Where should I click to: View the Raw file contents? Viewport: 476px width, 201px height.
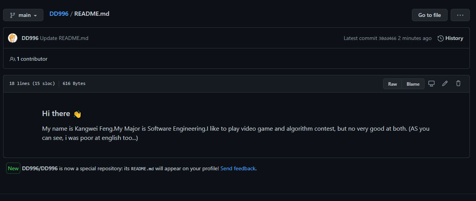point(392,84)
